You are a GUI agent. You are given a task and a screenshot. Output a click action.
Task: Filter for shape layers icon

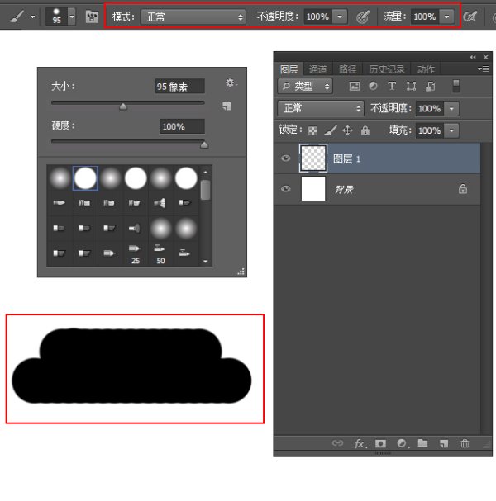pyautogui.click(x=411, y=86)
